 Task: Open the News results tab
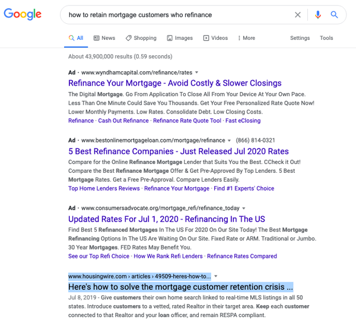point(104,38)
